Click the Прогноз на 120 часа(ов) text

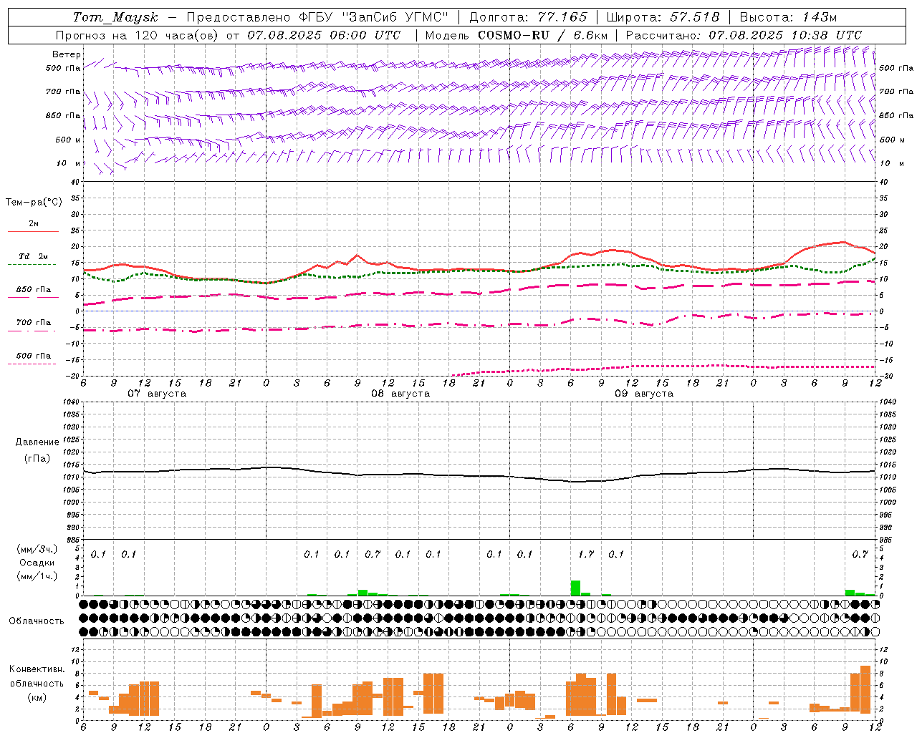(x=138, y=35)
